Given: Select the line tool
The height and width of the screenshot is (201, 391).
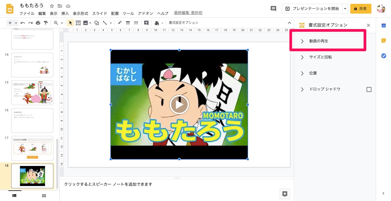Looking at the screenshot, I should pos(105,23).
